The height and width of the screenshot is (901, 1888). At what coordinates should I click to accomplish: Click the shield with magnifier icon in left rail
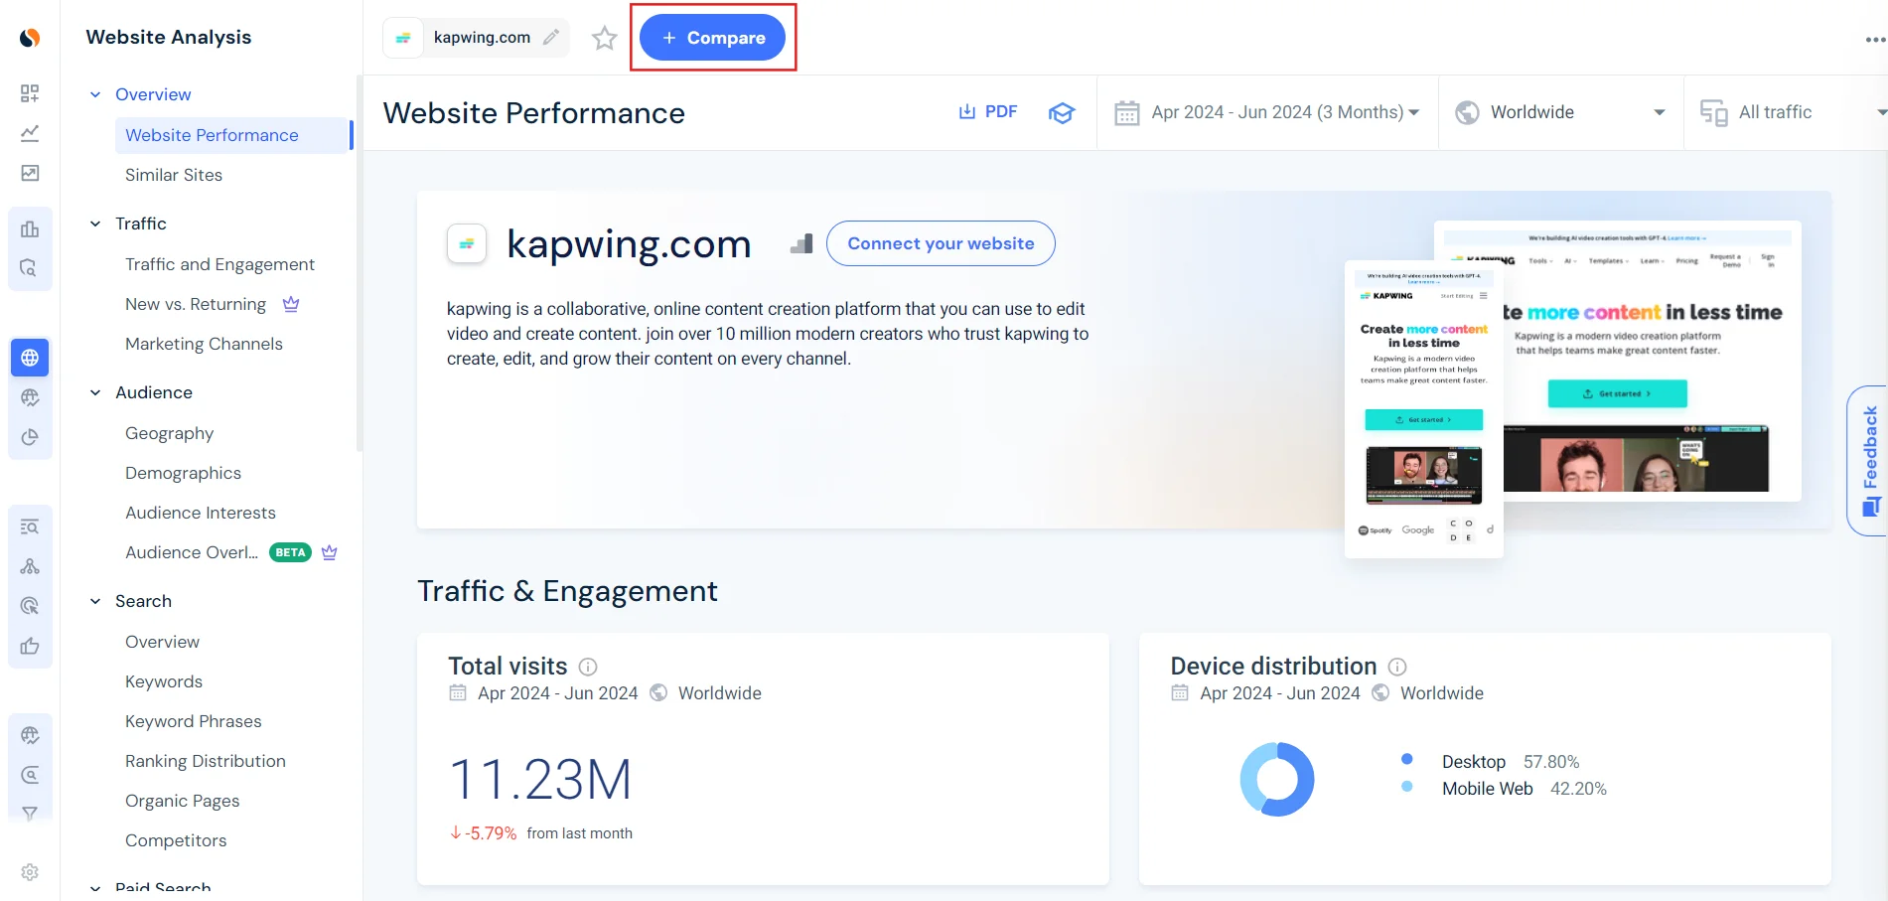tap(30, 268)
